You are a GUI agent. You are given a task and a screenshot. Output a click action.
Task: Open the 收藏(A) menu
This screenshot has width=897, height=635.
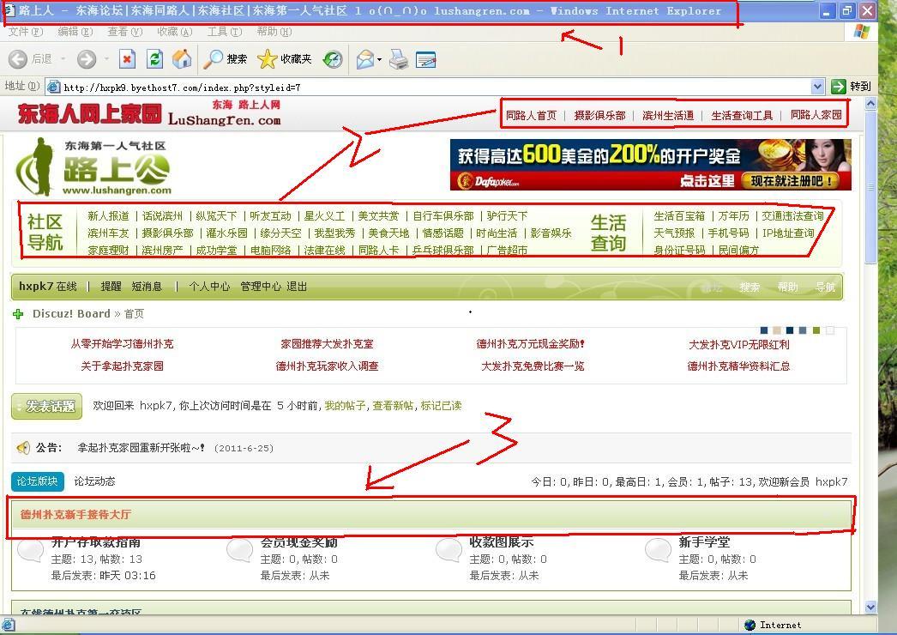tap(174, 32)
